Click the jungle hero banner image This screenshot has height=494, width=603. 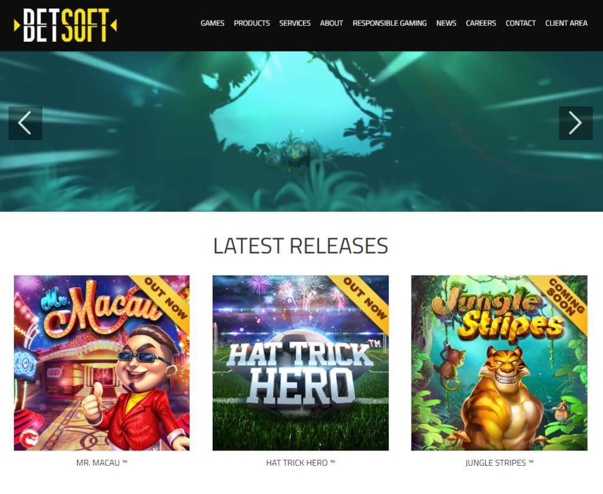coord(301,131)
